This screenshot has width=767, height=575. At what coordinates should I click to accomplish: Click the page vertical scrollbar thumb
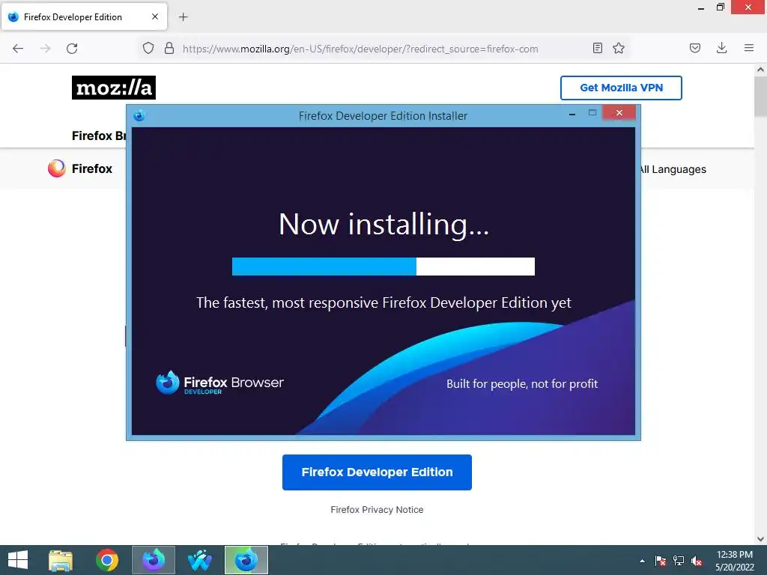coord(760,97)
